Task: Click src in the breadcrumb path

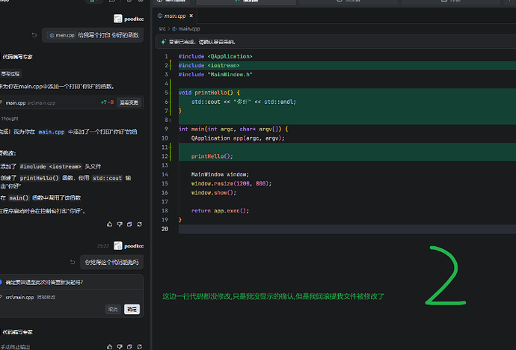Action: (x=162, y=28)
